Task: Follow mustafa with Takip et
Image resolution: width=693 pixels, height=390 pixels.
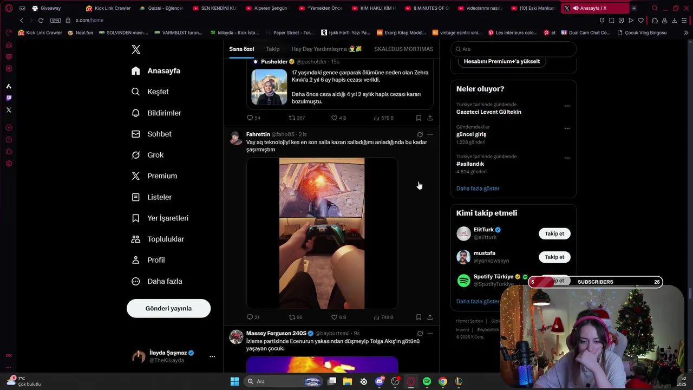Action: [554, 257]
